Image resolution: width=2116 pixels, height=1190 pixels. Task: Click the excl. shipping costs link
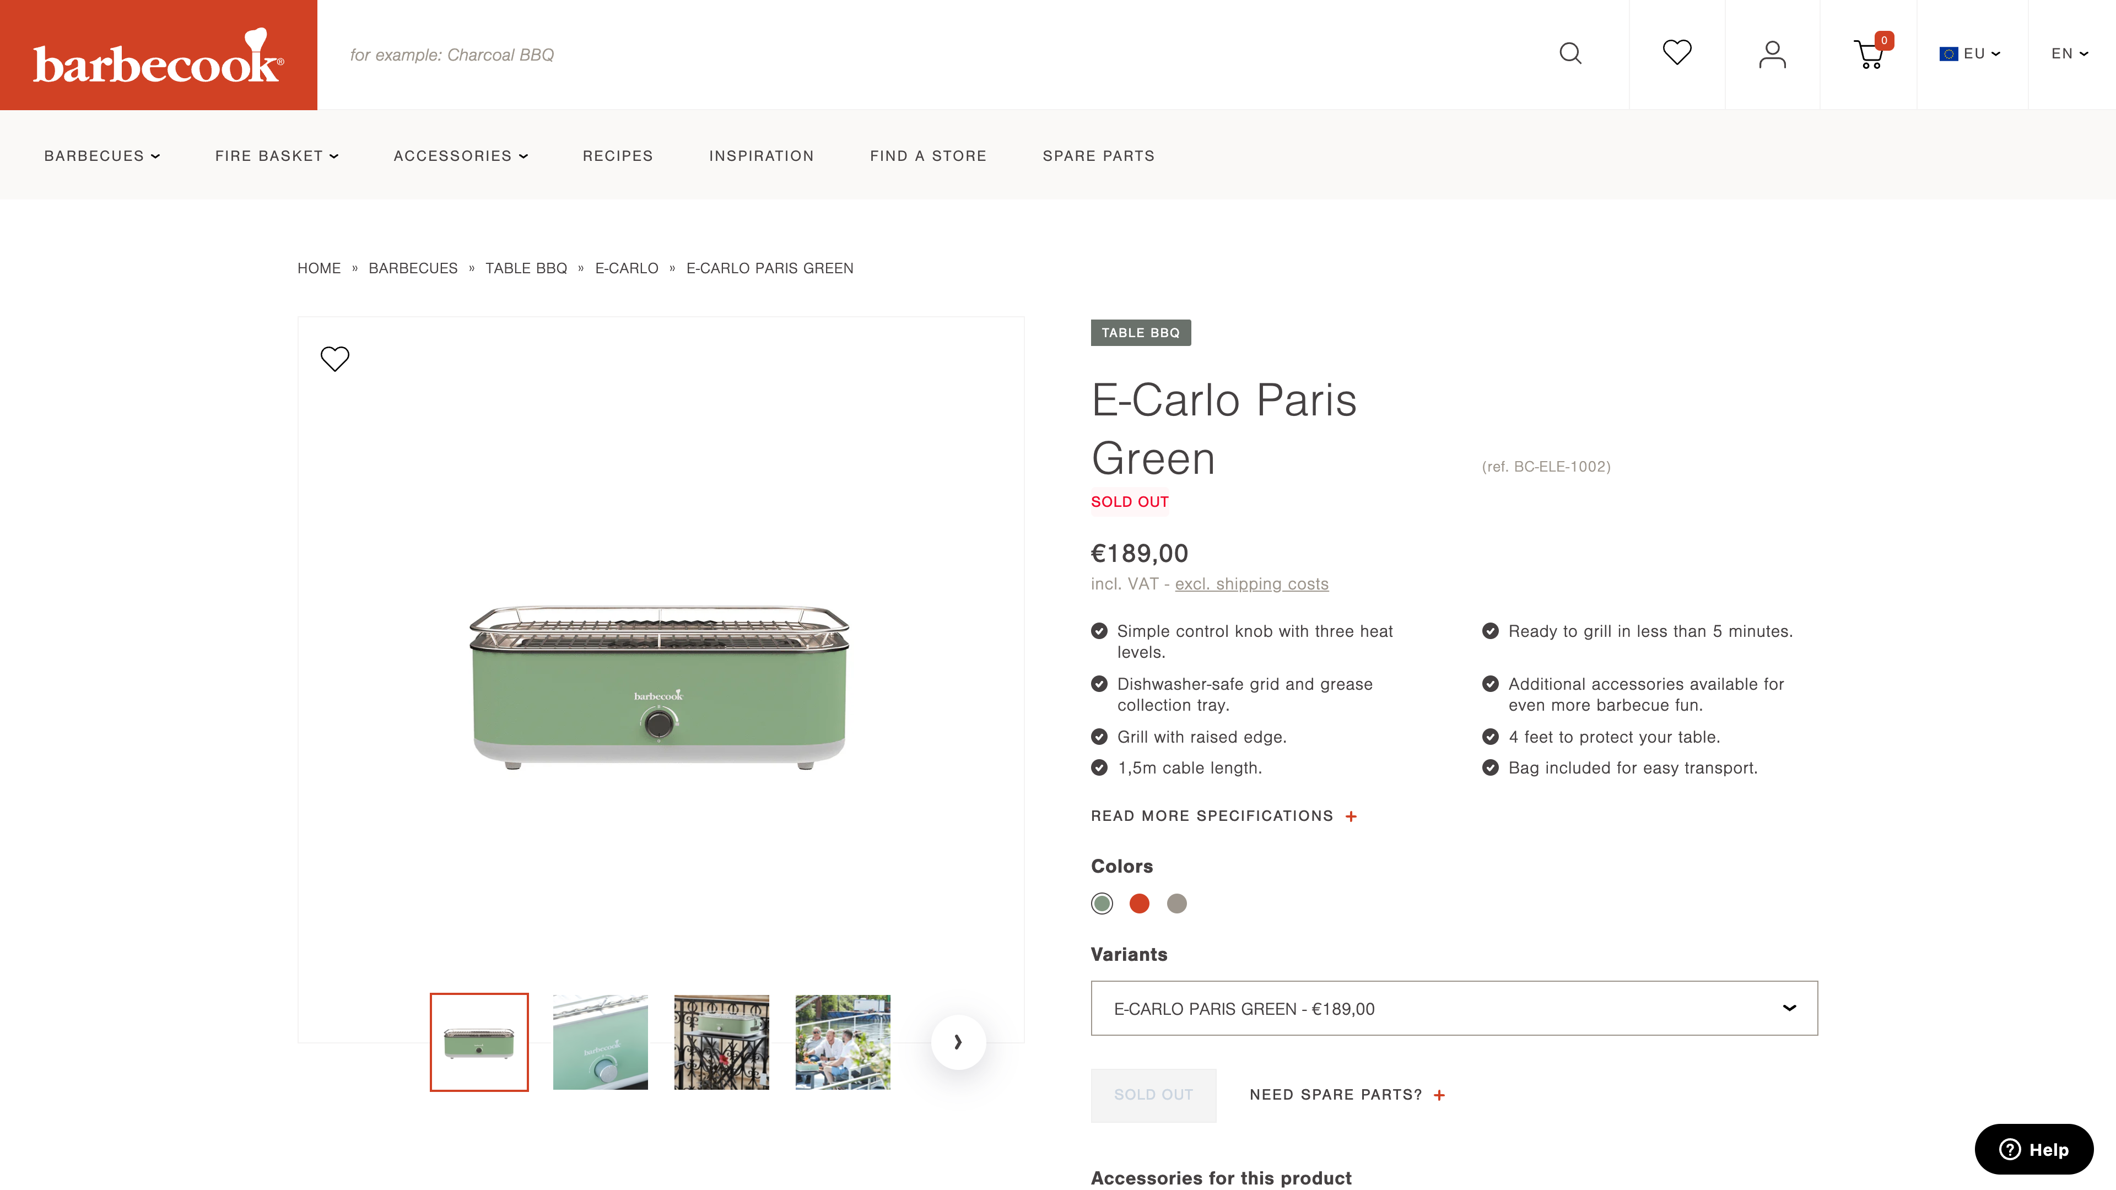(x=1251, y=584)
